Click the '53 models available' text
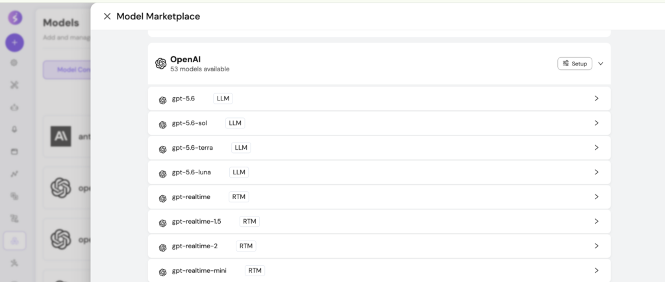Image resolution: width=665 pixels, height=282 pixels. pyautogui.click(x=200, y=69)
